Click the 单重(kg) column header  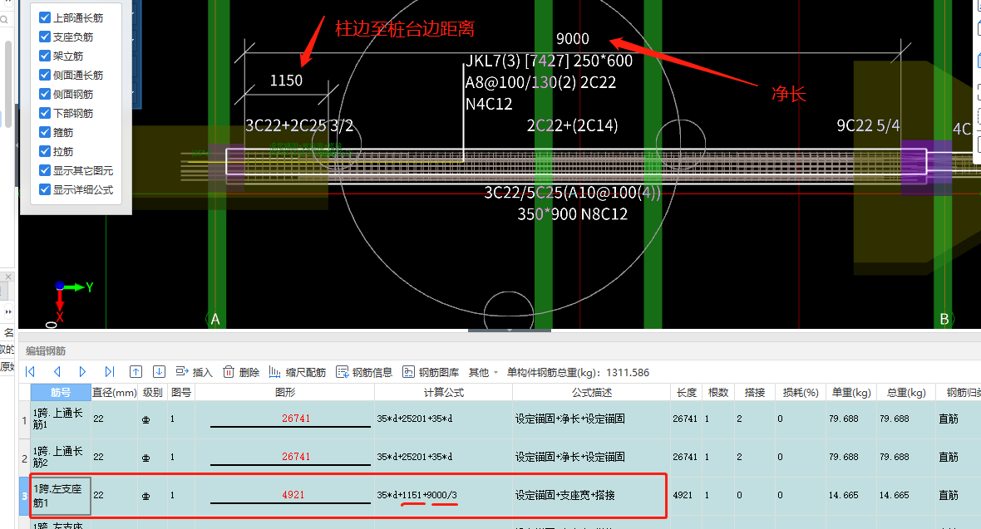click(x=850, y=392)
